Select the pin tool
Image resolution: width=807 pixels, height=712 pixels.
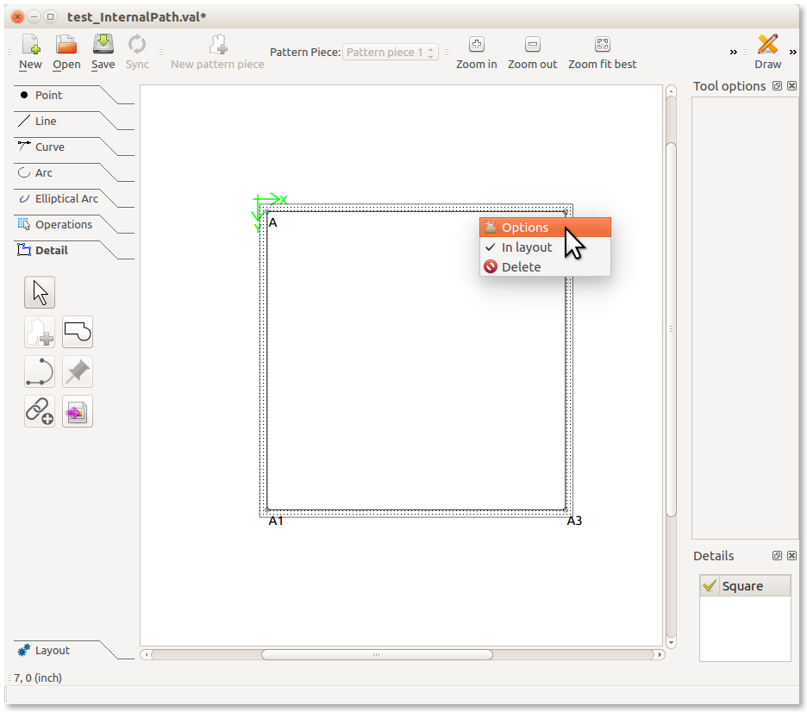click(x=78, y=372)
